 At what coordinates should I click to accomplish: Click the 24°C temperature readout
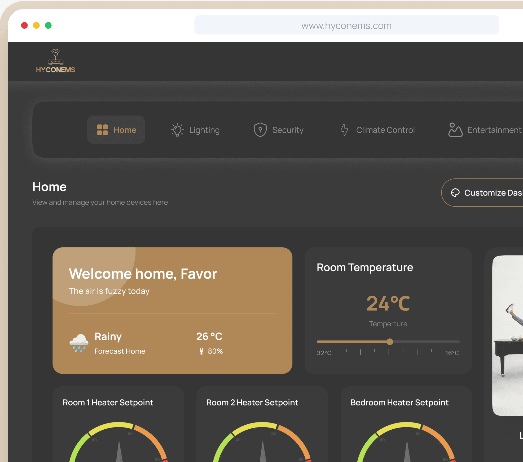[x=388, y=303]
